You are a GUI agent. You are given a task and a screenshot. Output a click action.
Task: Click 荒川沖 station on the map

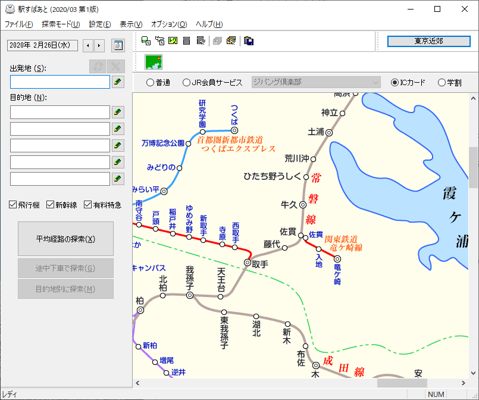point(313,159)
